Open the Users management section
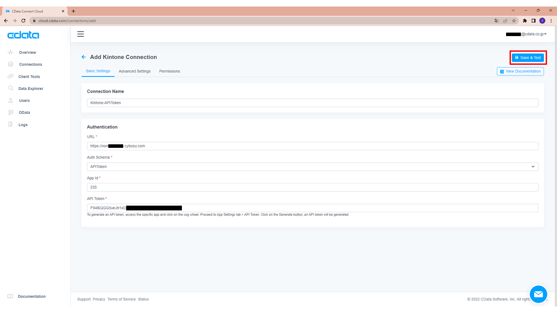This screenshot has height=313, width=557. click(x=24, y=100)
